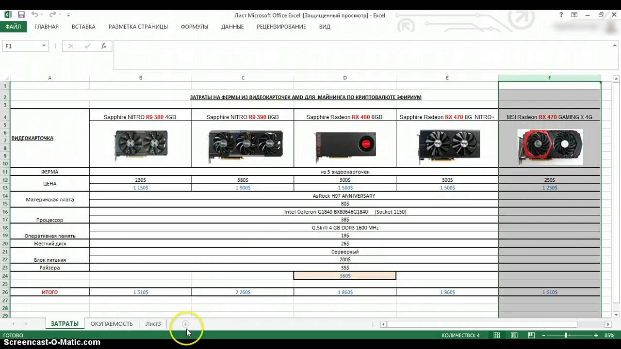Select column A header
The width and height of the screenshot is (621, 349).
click(x=49, y=78)
